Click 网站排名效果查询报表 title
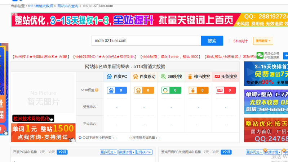 (125, 66)
